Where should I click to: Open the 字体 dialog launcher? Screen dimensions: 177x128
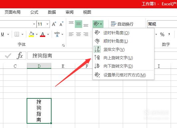tap(63, 45)
